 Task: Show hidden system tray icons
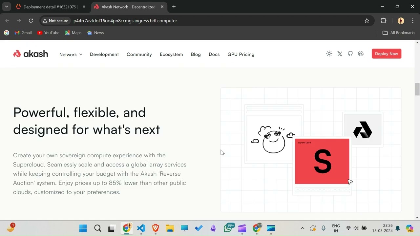click(x=303, y=228)
